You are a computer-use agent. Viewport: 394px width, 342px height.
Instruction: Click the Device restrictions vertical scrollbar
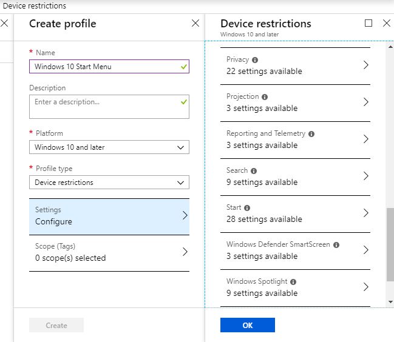390,244
